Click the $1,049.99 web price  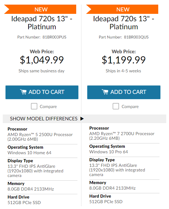(x=42, y=60)
